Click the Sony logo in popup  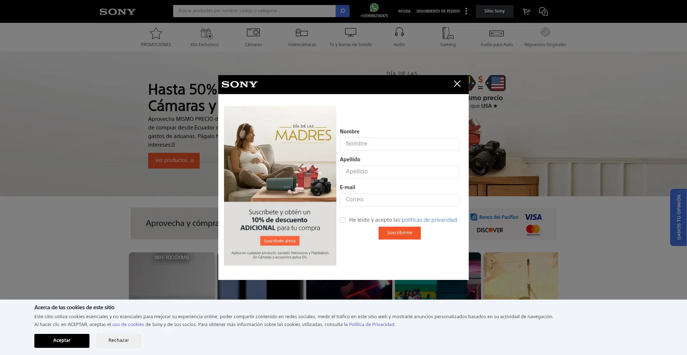[240, 84]
